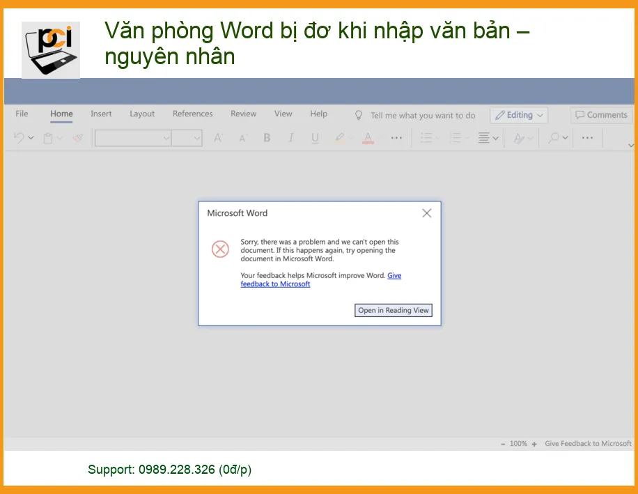Expand the highlight color dropdown arrow
638x494 pixels.
351,138
